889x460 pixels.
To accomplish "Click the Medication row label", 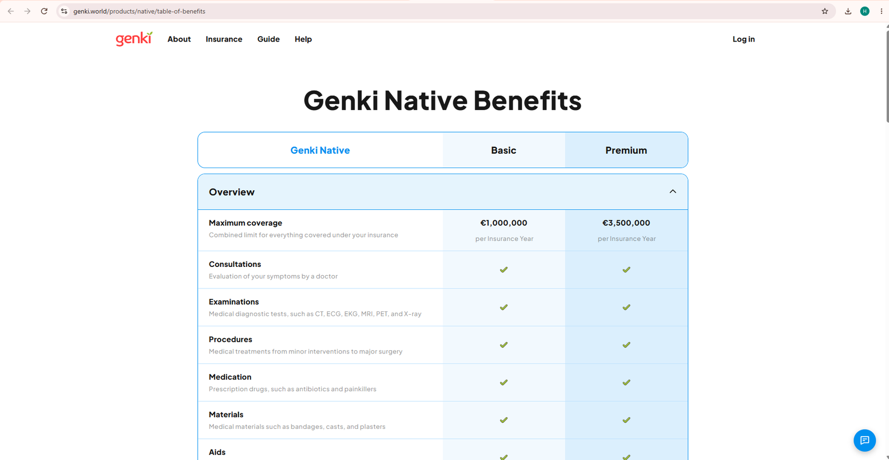I will 230,377.
